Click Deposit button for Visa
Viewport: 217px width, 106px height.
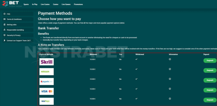(x=210, y=90)
